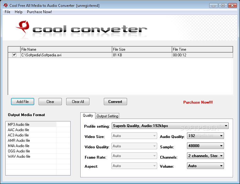The width and height of the screenshot is (240, 184).
Task: Open the Sample rate dropdown
Action: (x=205, y=146)
